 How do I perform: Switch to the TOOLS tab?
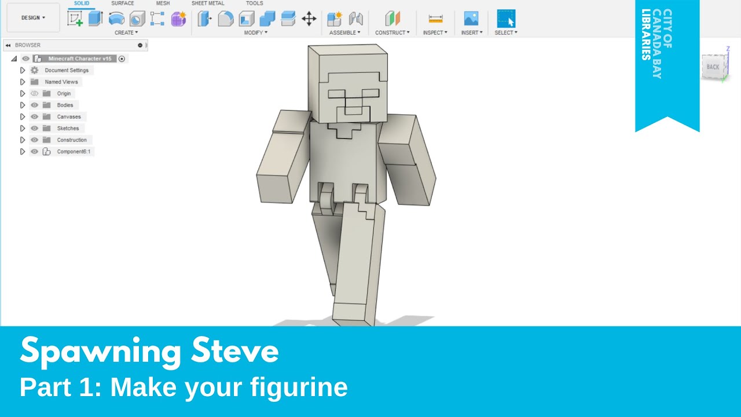(254, 3)
